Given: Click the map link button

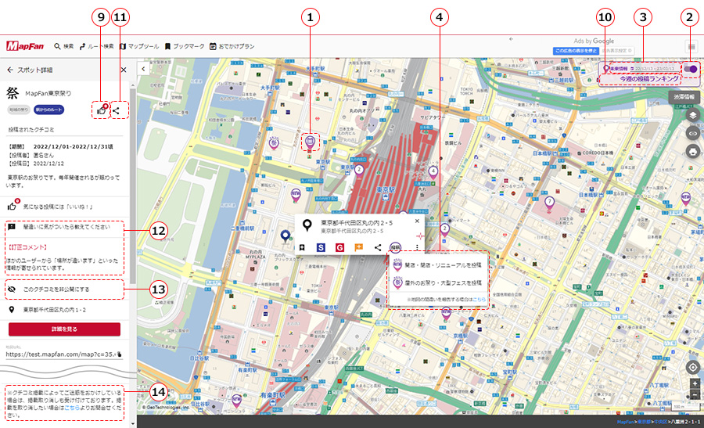Looking at the screenshot, I should (x=693, y=133).
